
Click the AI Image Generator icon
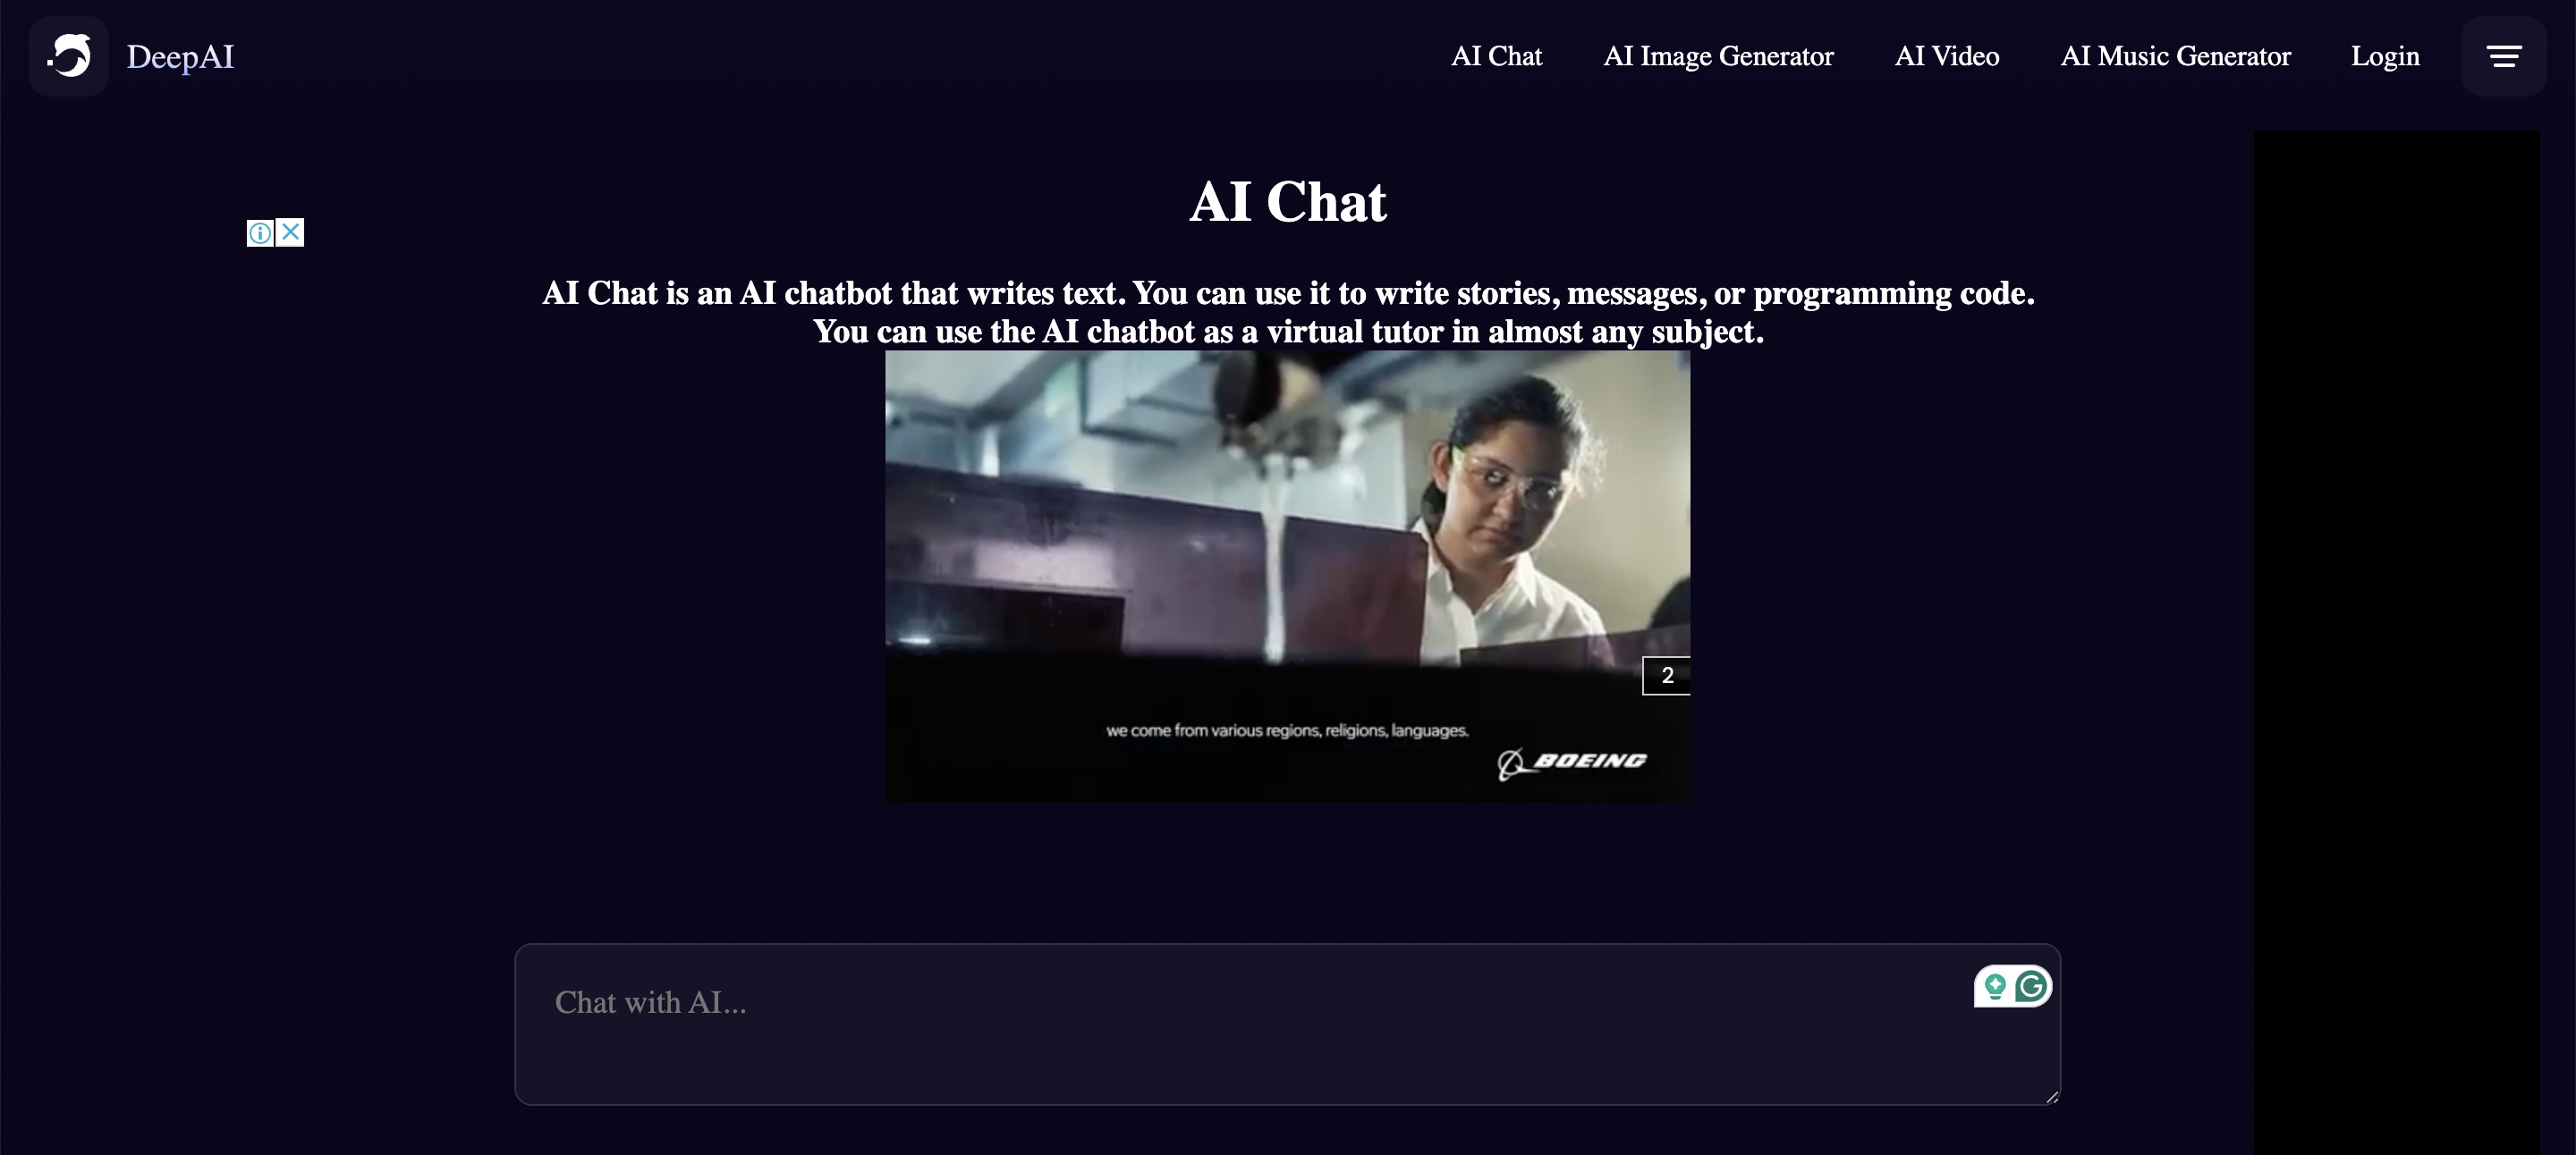(x=1718, y=55)
